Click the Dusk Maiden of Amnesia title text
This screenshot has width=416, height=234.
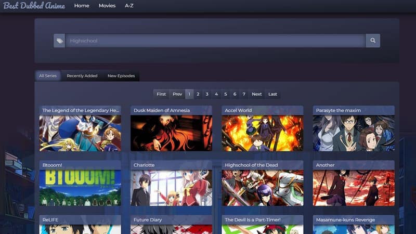pos(162,110)
